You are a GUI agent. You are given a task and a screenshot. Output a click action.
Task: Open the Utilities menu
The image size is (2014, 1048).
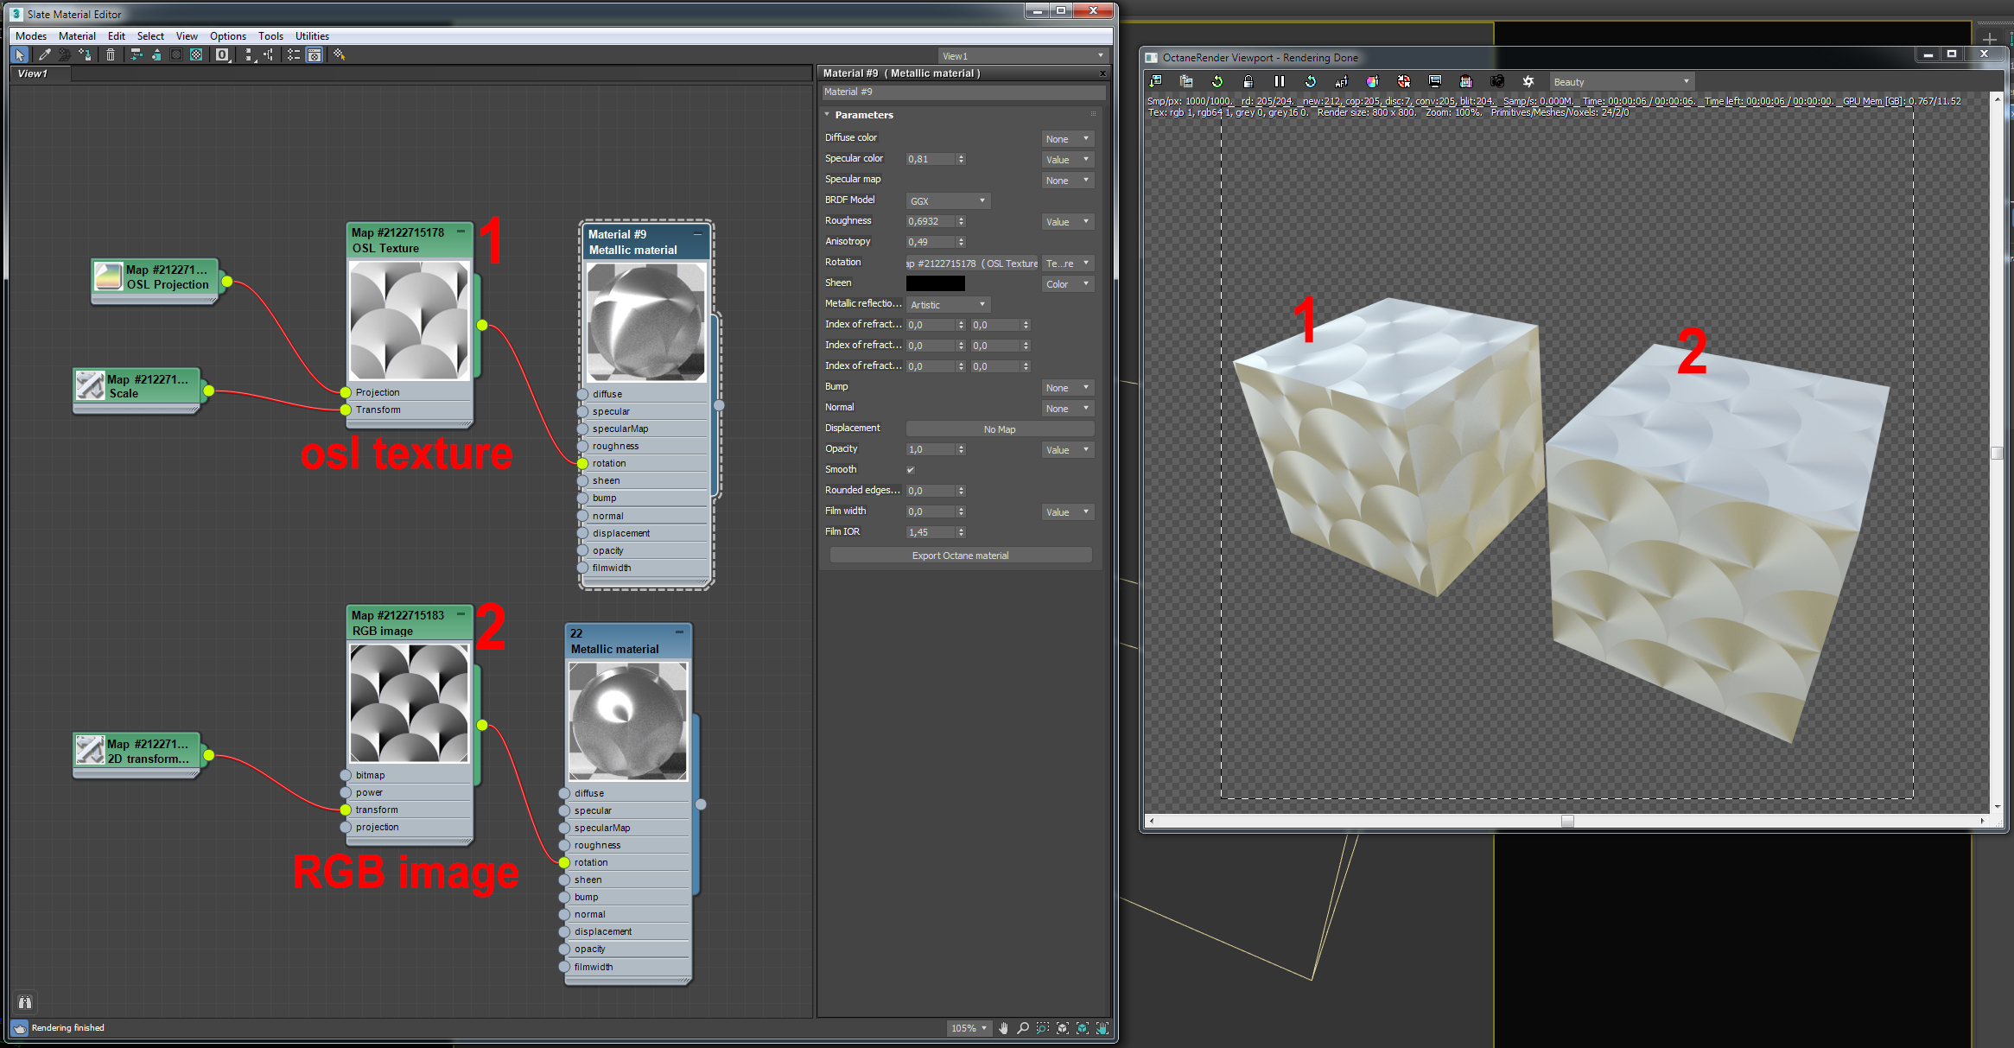[312, 36]
